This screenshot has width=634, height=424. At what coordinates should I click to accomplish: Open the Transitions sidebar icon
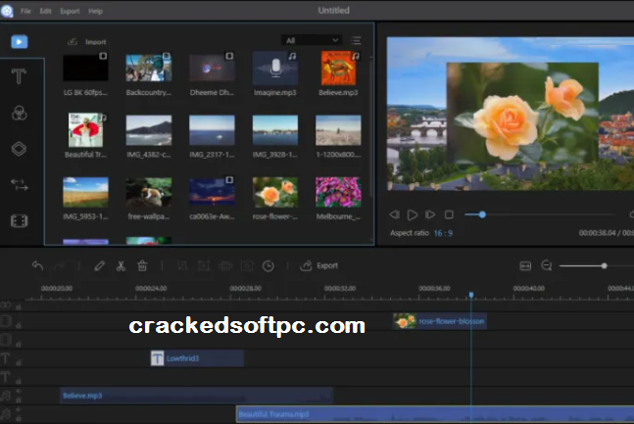click(x=19, y=185)
